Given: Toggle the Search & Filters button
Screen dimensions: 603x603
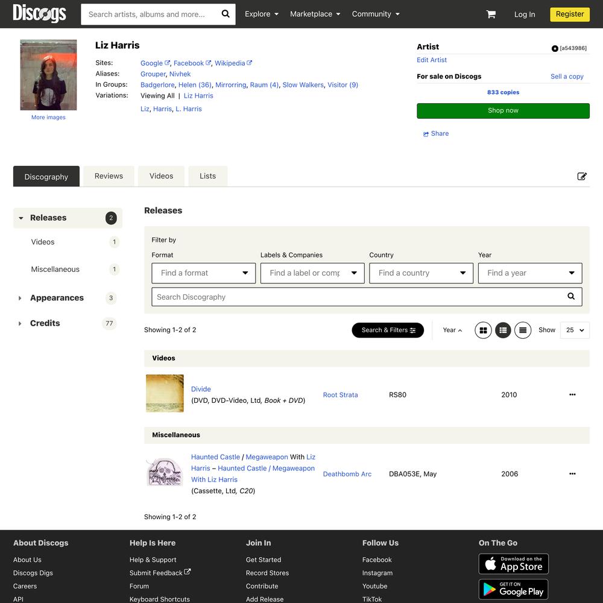Looking at the screenshot, I should coord(388,330).
